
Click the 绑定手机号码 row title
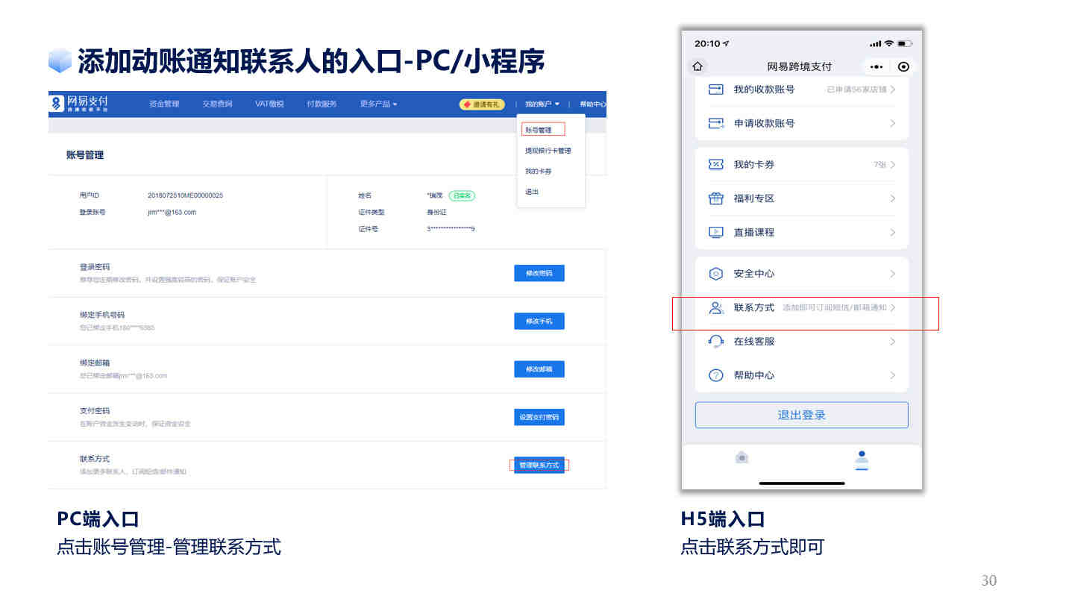pos(102,315)
